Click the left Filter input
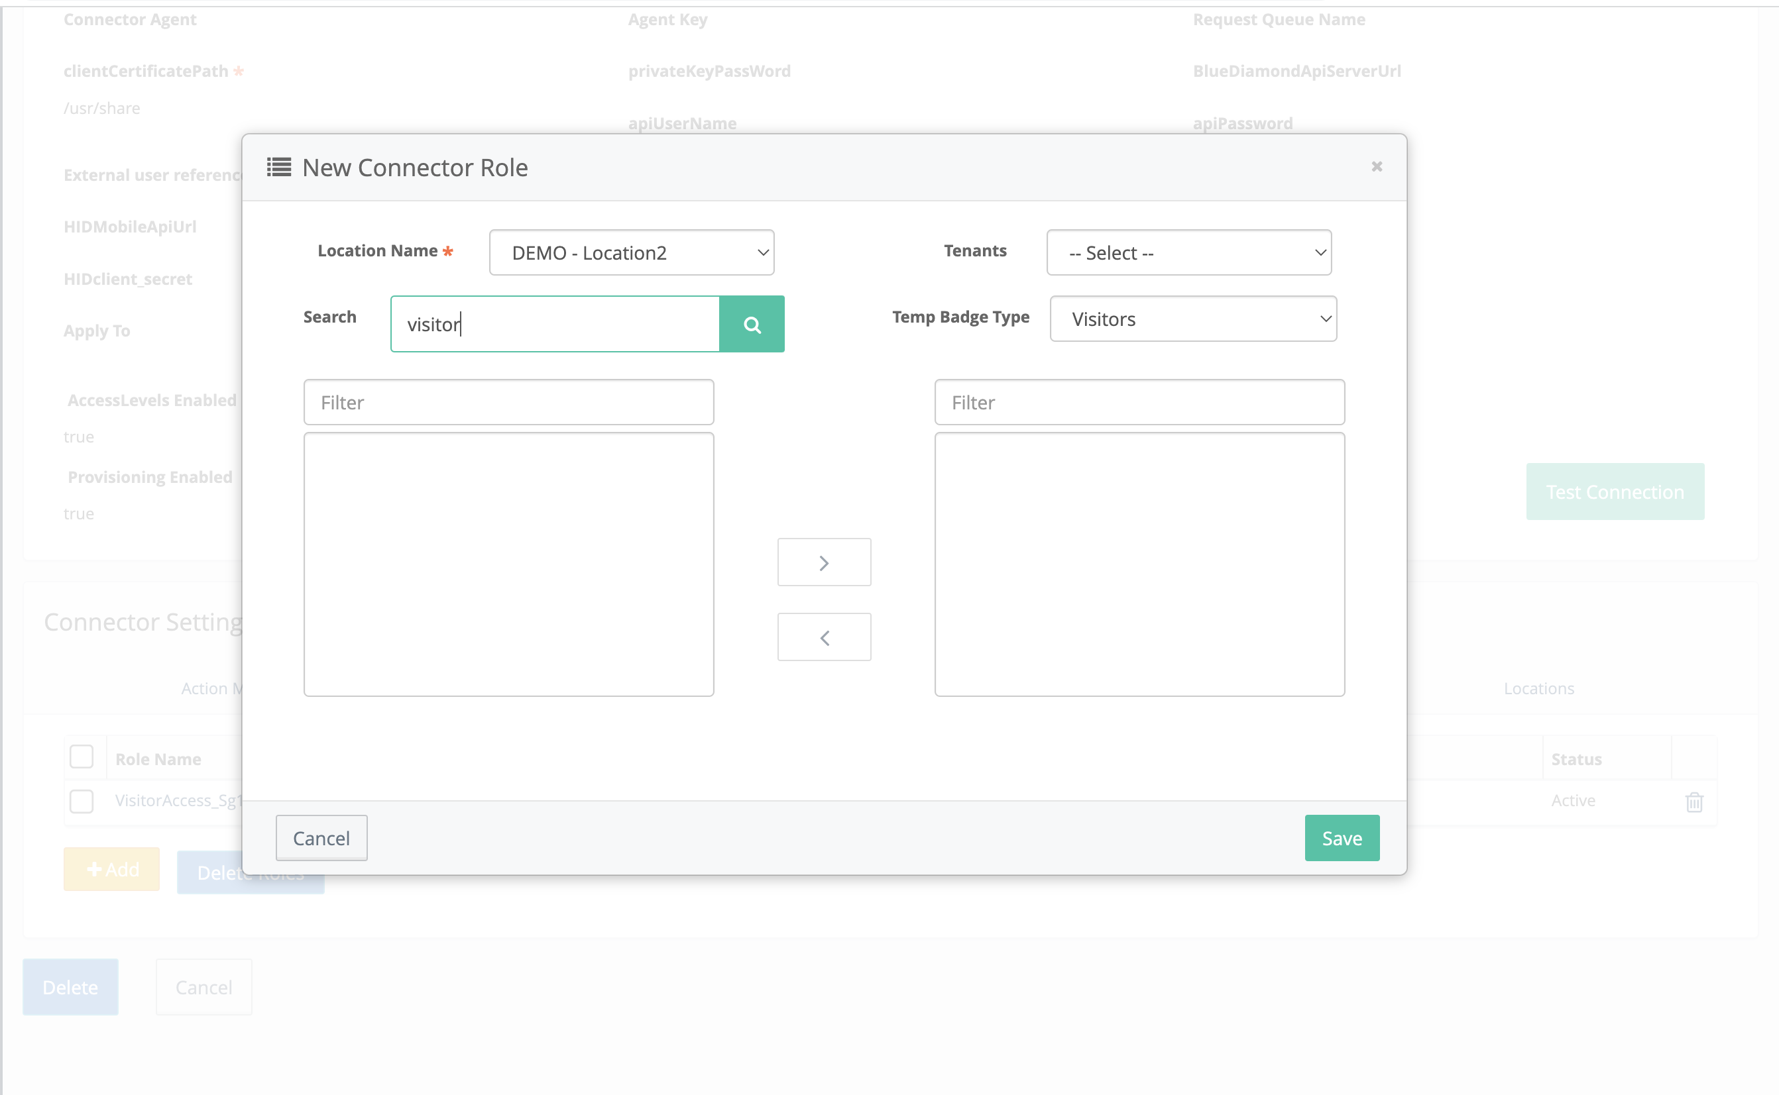The height and width of the screenshot is (1095, 1779). pyautogui.click(x=508, y=403)
